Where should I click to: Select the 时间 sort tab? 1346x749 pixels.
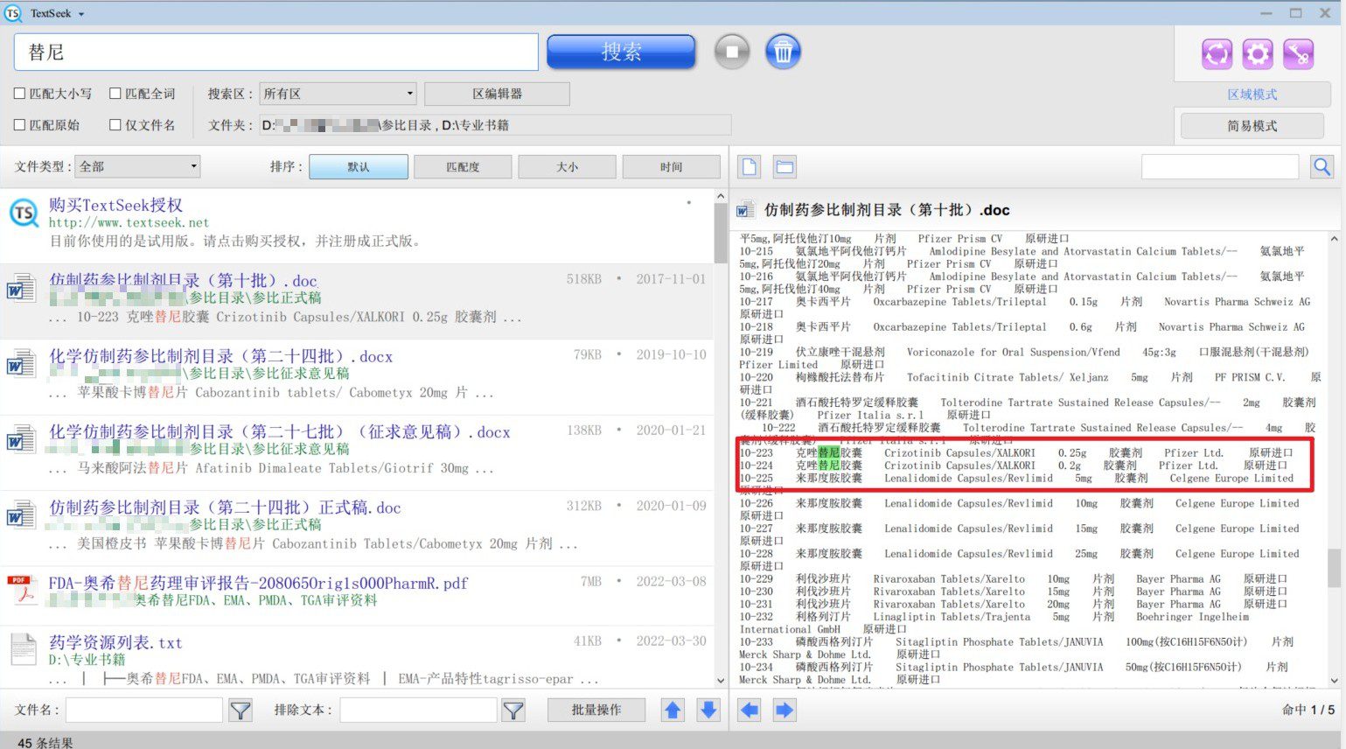(672, 166)
